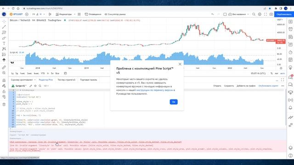This screenshot has height=165, width=294.
Task: Enter fullscreen mode icon
Action: pos(266,14)
